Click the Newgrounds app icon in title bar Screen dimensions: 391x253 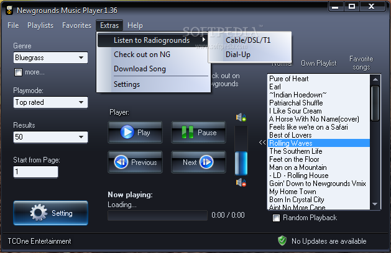9,10
